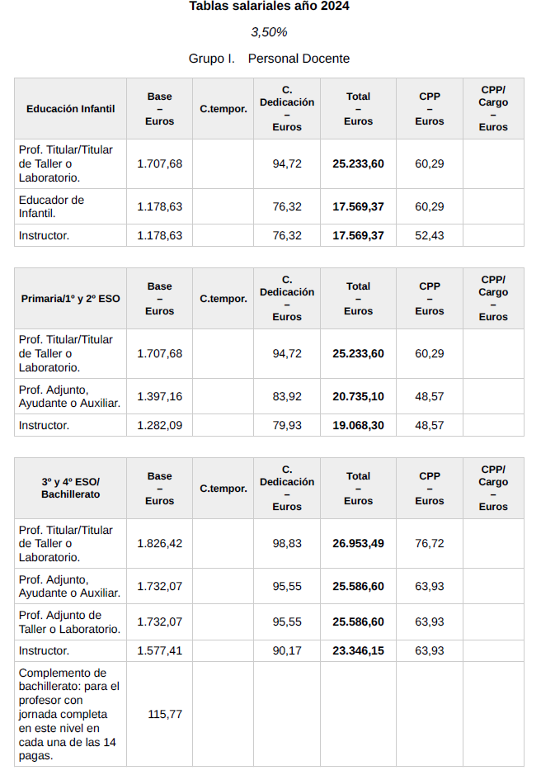
Task: Click the bachillerato complement amount 115,77
Action: tap(164, 715)
